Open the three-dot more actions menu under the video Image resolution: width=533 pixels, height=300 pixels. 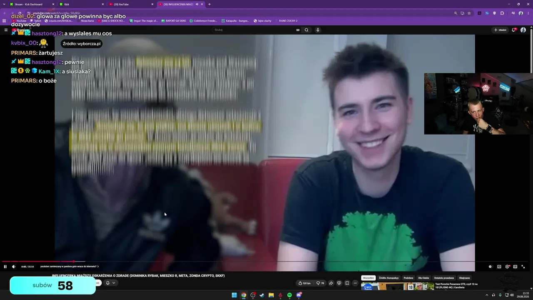click(x=355, y=283)
